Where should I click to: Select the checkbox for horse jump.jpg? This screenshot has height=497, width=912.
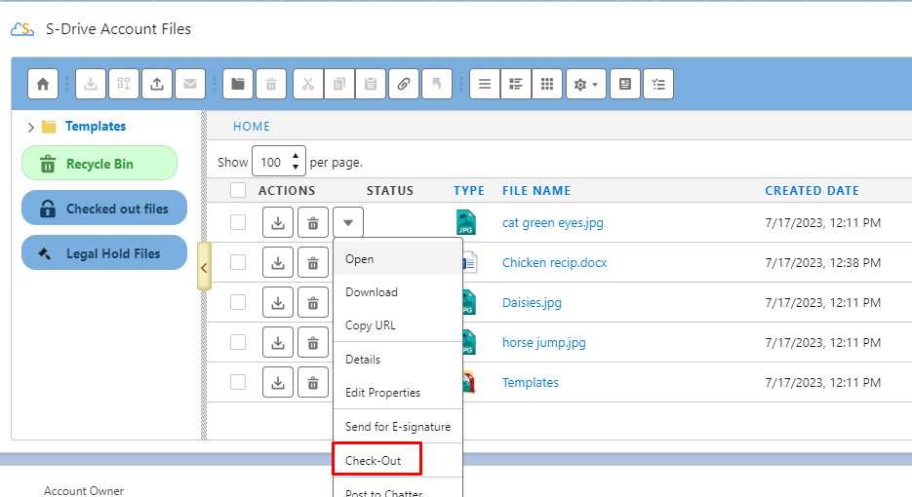[x=238, y=342]
